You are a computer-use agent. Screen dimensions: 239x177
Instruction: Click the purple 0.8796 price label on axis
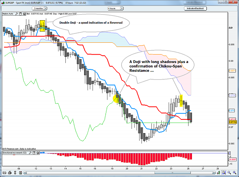point(232,95)
